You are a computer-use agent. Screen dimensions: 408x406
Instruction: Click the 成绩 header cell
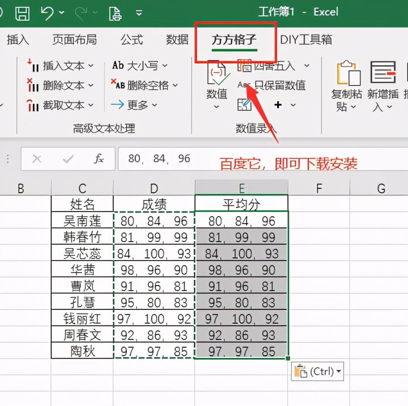pyautogui.click(x=154, y=204)
